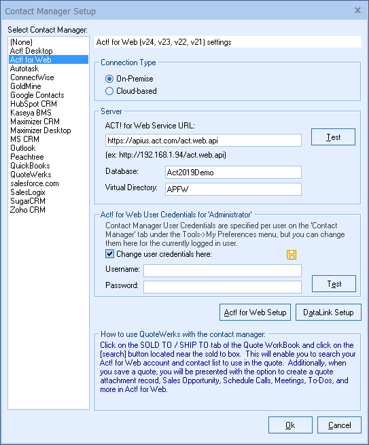This screenshot has width=369, height=445.
Task: Choose salesforce.com contact manager
Action: 48,183
